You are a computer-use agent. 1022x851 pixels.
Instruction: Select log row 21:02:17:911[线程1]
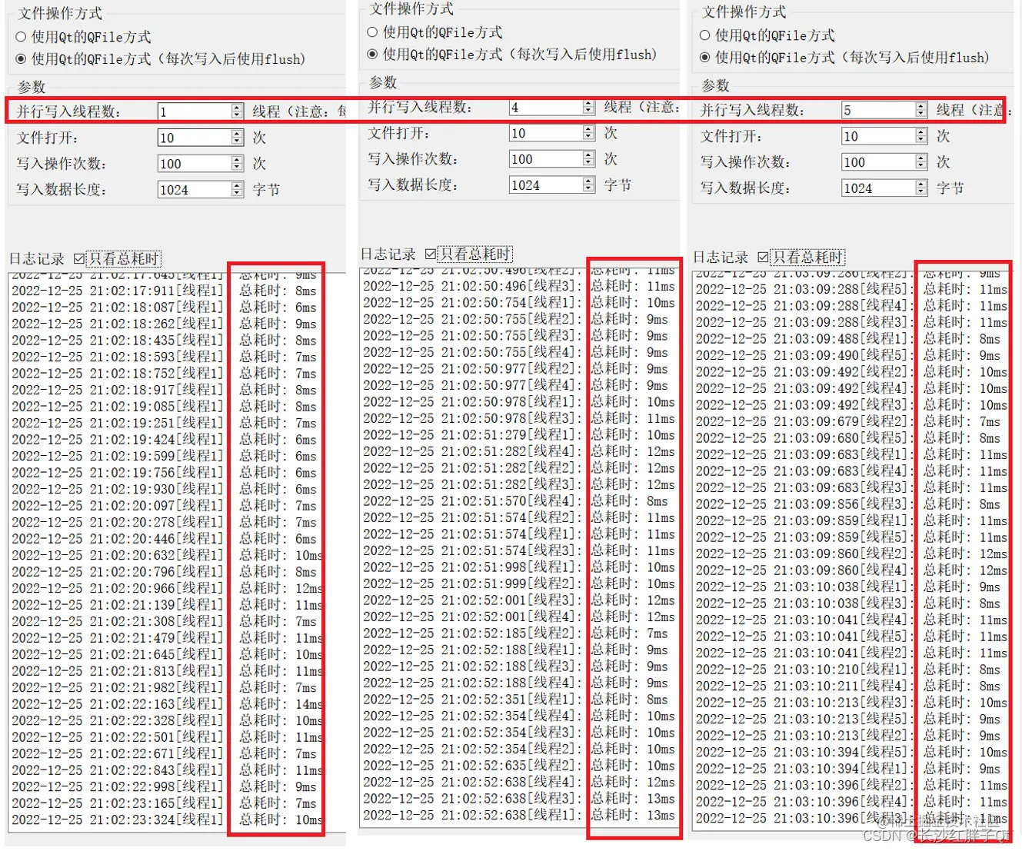[x=164, y=291]
